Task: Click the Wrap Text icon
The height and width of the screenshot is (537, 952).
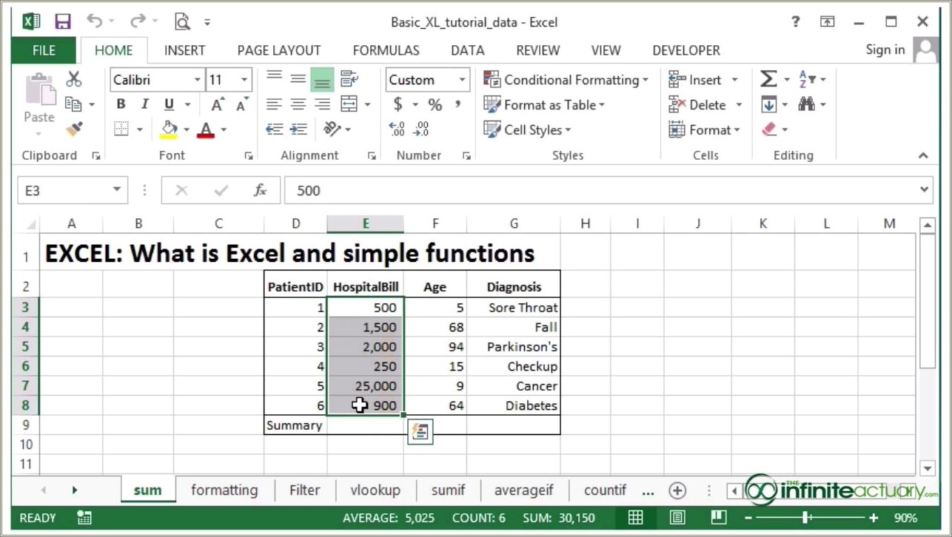Action: (x=349, y=79)
